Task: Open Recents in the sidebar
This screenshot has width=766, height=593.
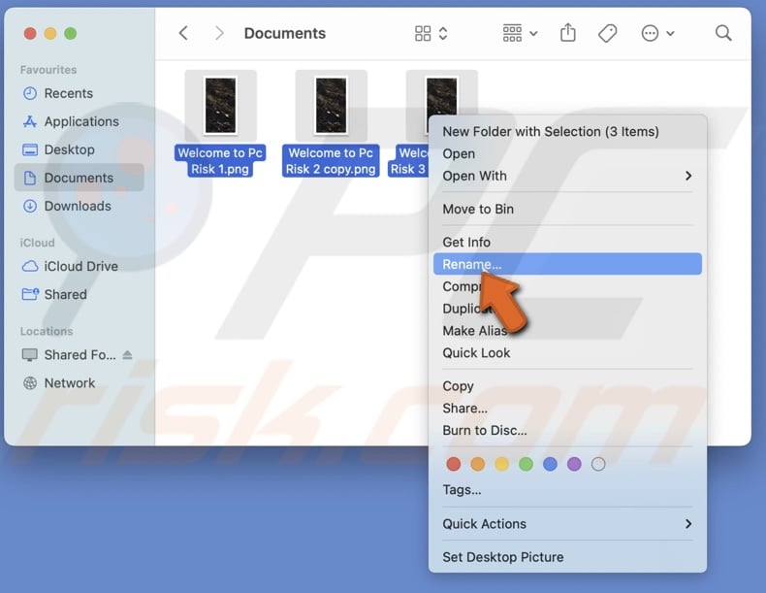Action: tap(68, 93)
